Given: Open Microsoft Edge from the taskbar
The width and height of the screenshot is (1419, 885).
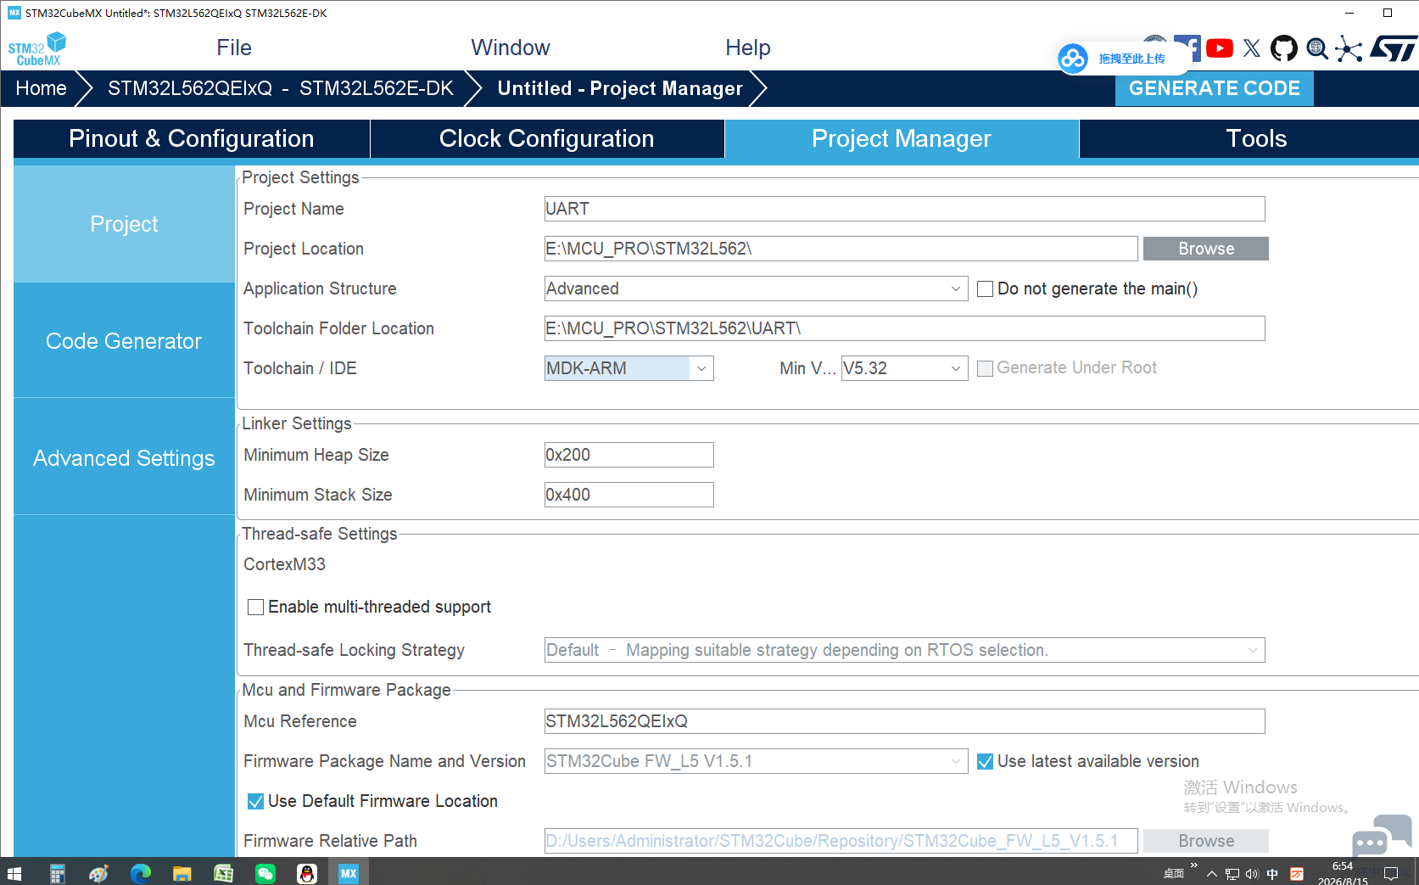Looking at the screenshot, I should [x=140, y=873].
